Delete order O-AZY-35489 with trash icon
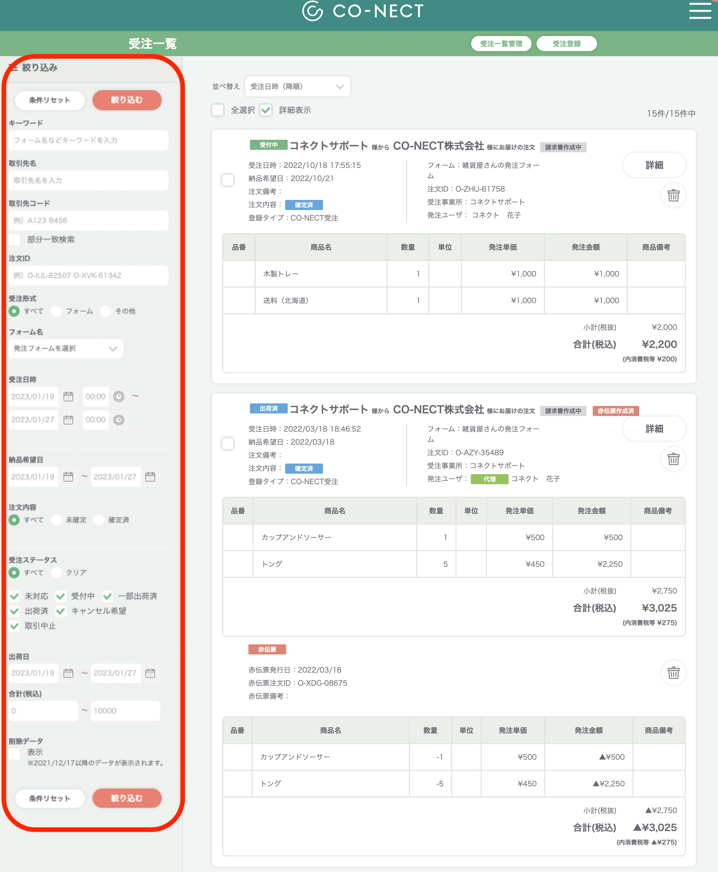 pyautogui.click(x=673, y=459)
